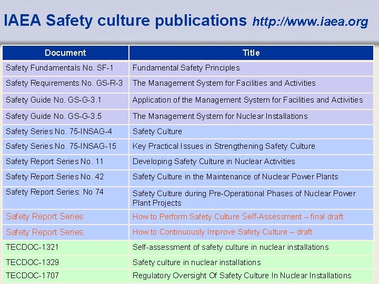This screenshot has width=379, height=284.
Task: Click the slide title 'IAEA Safety culture publications'
Action: [x=125, y=21]
